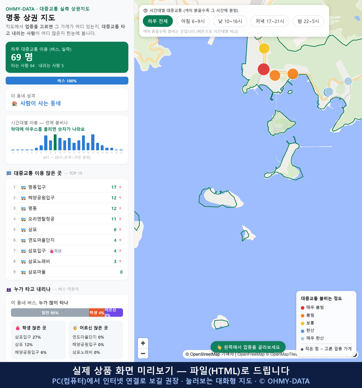Viewport: 362px width, 388px height.
Task: Click the 매우 붐빔 red legend swatch
Action: 302,308
